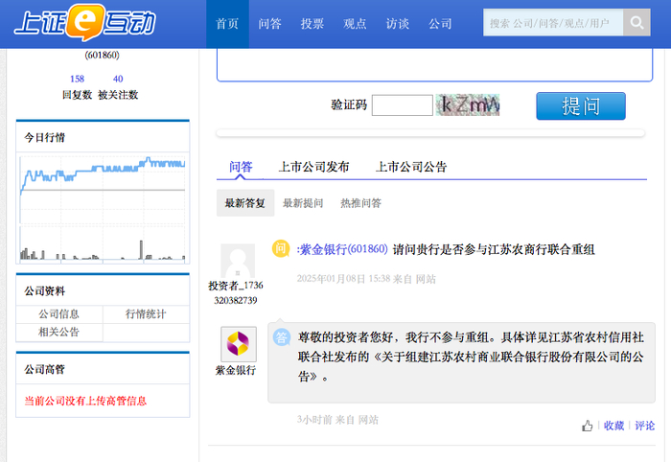Focus the top search box

pyautogui.click(x=553, y=23)
